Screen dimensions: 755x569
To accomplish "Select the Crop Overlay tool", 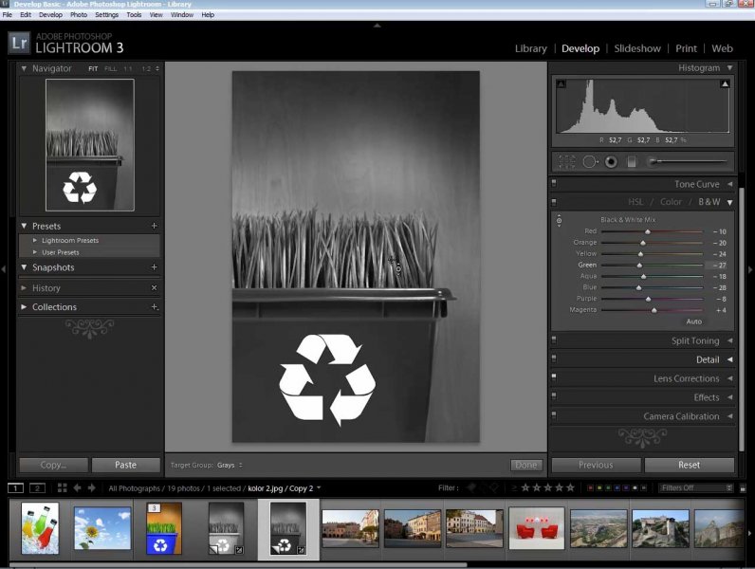I will tap(567, 161).
